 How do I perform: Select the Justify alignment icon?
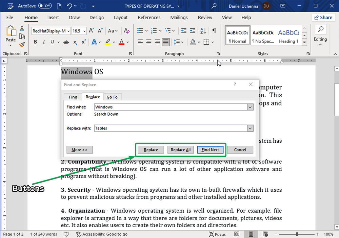point(166,42)
